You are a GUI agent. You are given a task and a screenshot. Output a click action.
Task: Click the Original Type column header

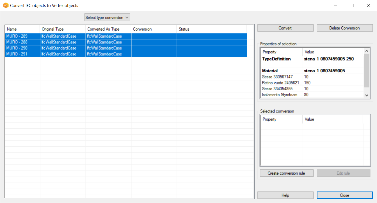click(x=63, y=29)
